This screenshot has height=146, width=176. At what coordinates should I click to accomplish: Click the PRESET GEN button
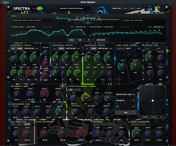click(117, 8)
